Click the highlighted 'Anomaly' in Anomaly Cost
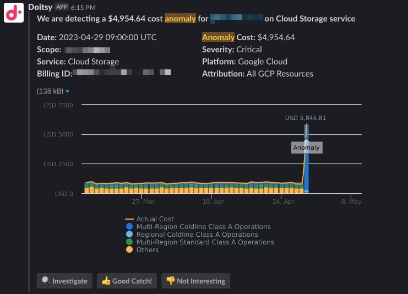The width and height of the screenshot is (408, 294). (218, 37)
